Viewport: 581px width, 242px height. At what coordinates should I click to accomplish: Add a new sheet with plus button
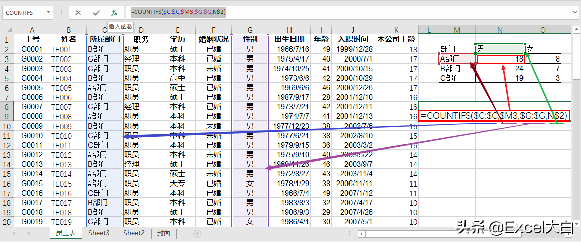coord(197,233)
